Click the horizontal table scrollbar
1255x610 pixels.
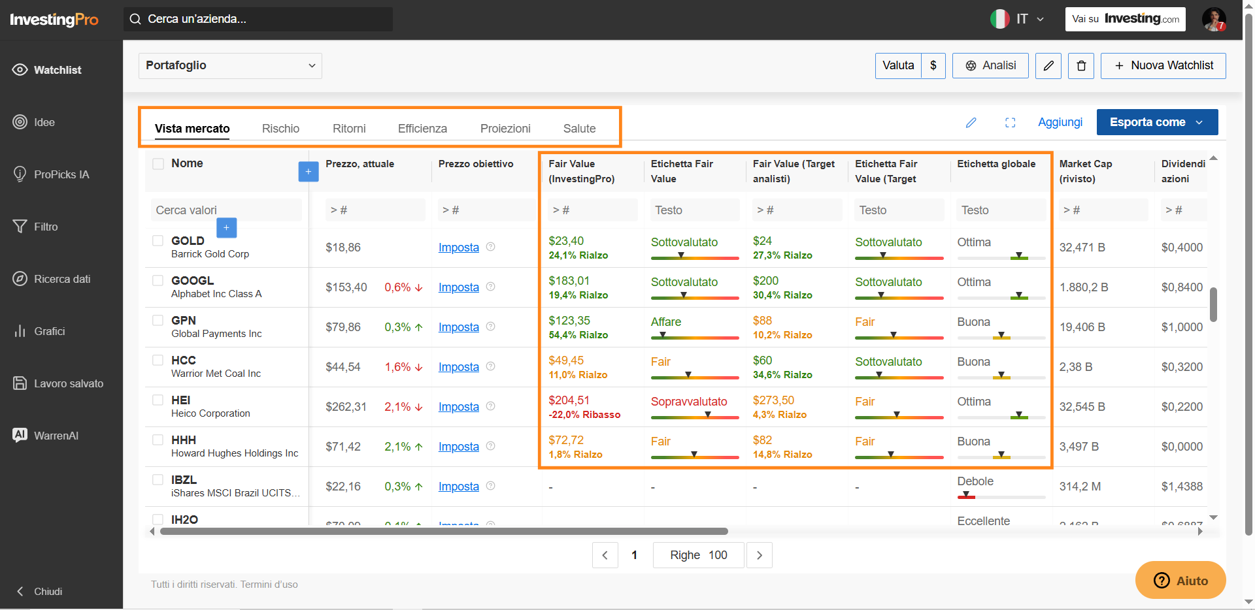click(x=444, y=531)
